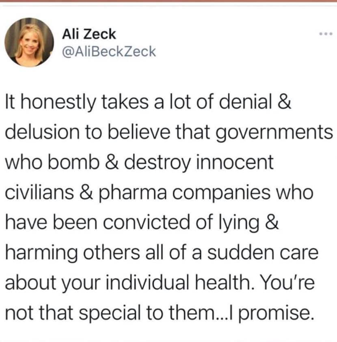337x342 pixels.
Task: Open Ali Zeck's profile picture
Action: click(29, 42)
